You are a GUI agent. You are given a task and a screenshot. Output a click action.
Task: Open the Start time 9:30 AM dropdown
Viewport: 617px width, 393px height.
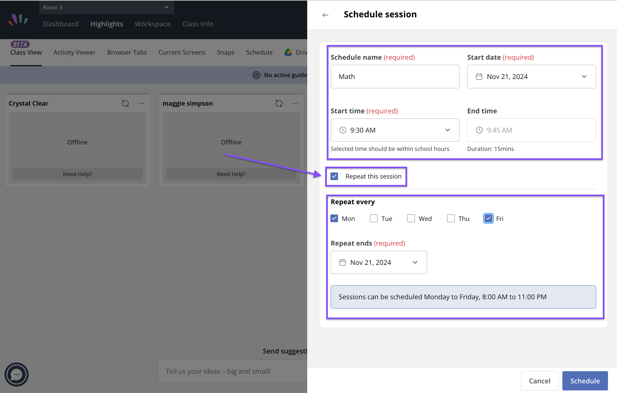(395, 130)
